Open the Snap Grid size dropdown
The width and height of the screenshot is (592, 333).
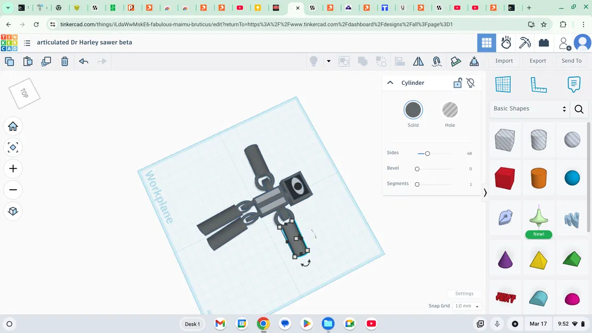467,306
